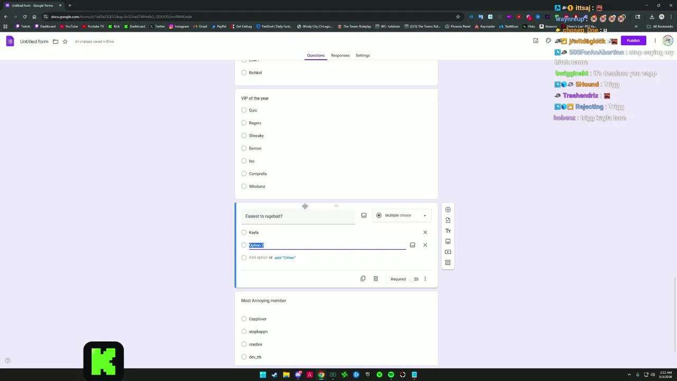Open the system clock
Image resolution: width=677 pixels, height=381 pixels.
(665, 375)
